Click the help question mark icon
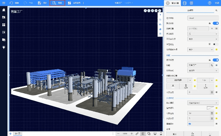 (210, 3)
